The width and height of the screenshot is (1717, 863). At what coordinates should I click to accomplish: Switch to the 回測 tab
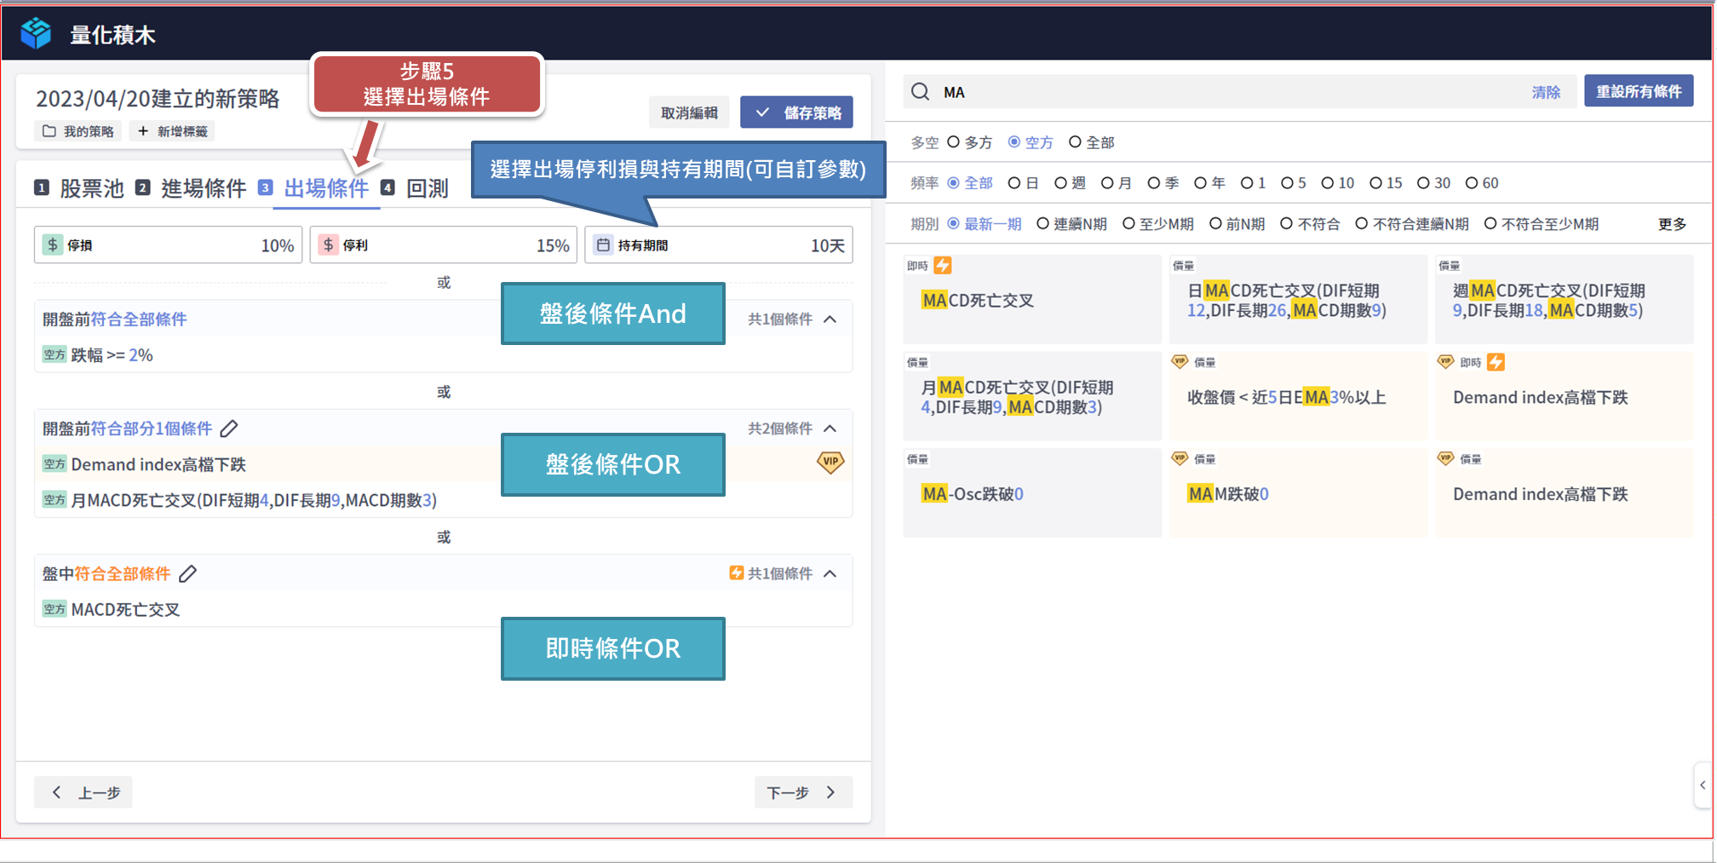pyautogui.click(x=426, y=188)
